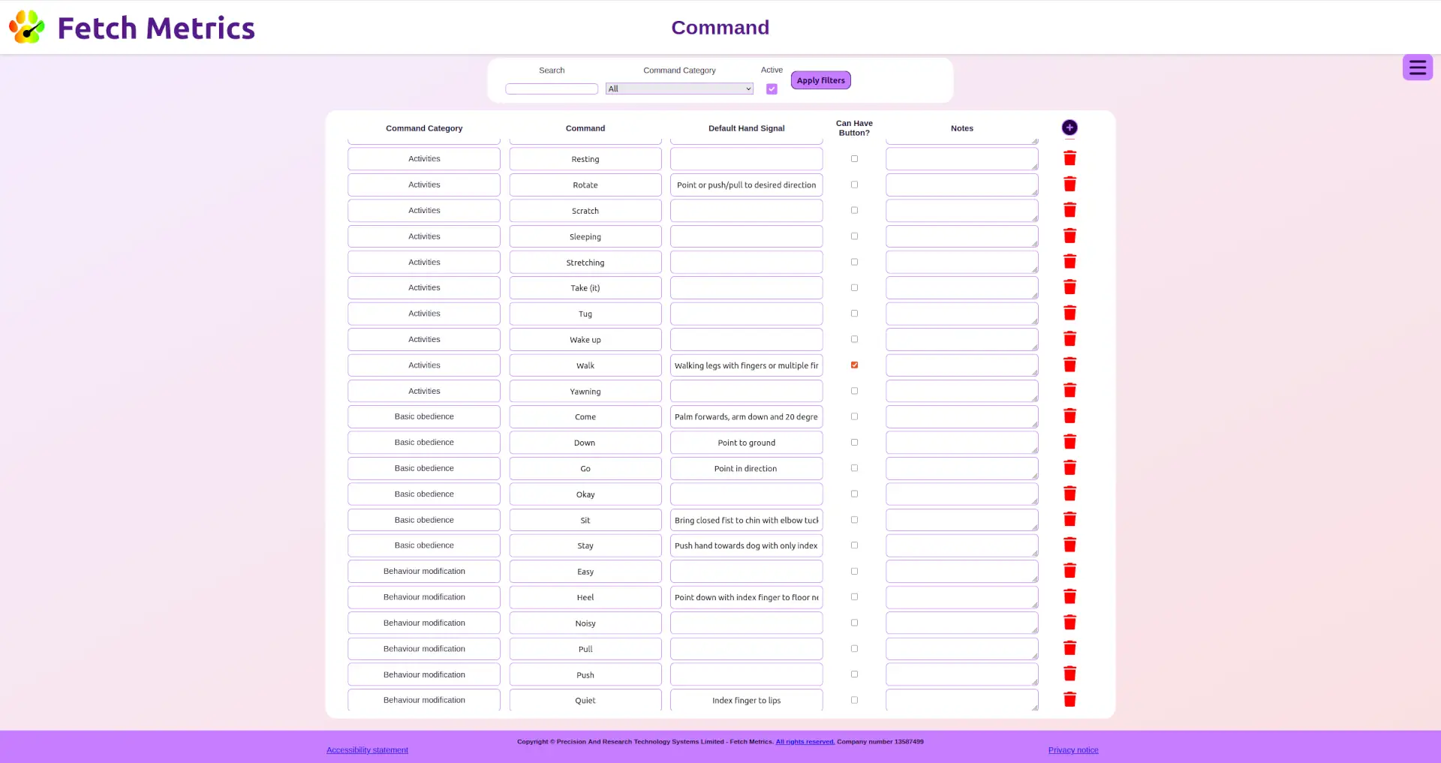1441x763 pixels.
Task: Uncheck the Active filter checkbox
Action: [x=772, y=89]
